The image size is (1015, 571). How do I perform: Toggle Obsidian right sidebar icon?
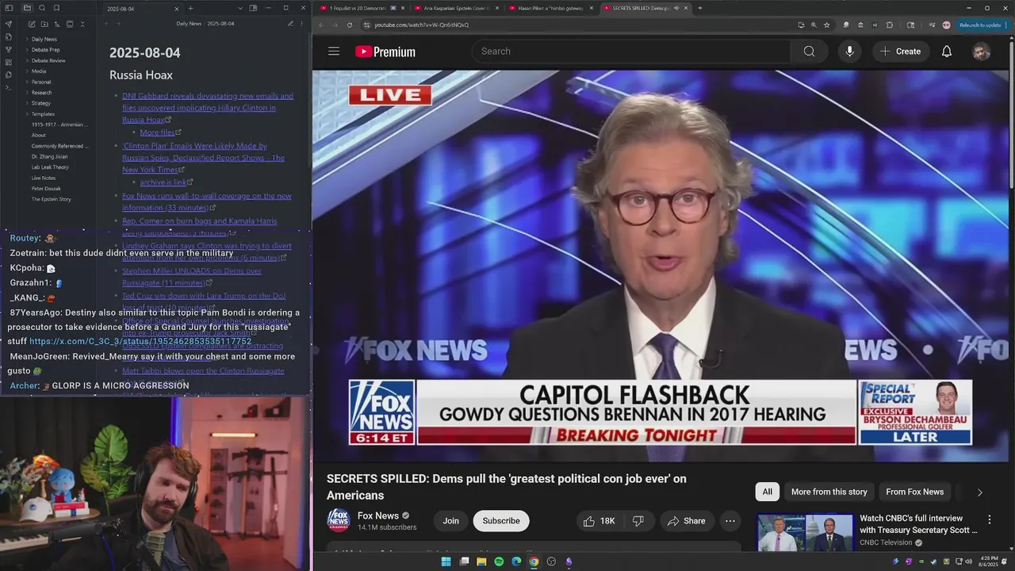pos(253,8)
